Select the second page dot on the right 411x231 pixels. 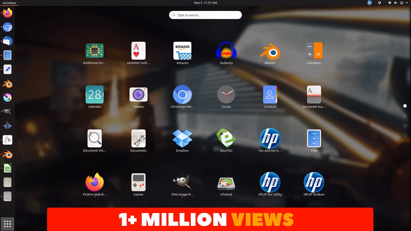point(405,116)
